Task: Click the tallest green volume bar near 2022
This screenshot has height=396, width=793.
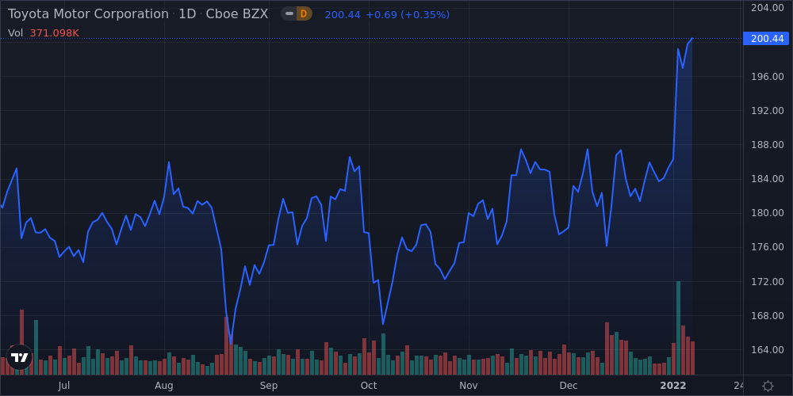Action: (x=678, y=328)
